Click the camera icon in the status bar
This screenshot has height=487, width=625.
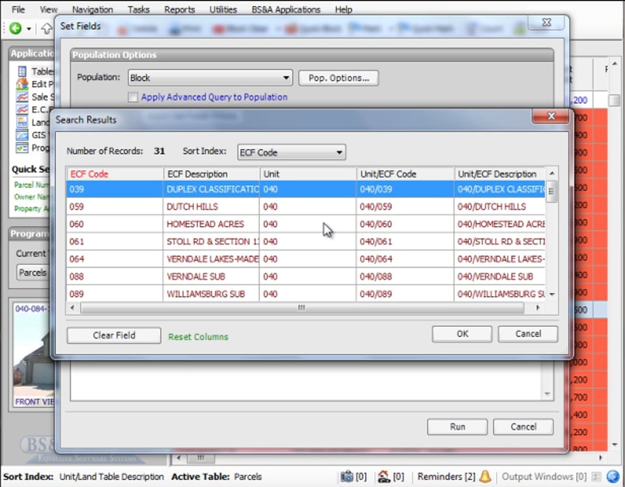tap(347, 476)
